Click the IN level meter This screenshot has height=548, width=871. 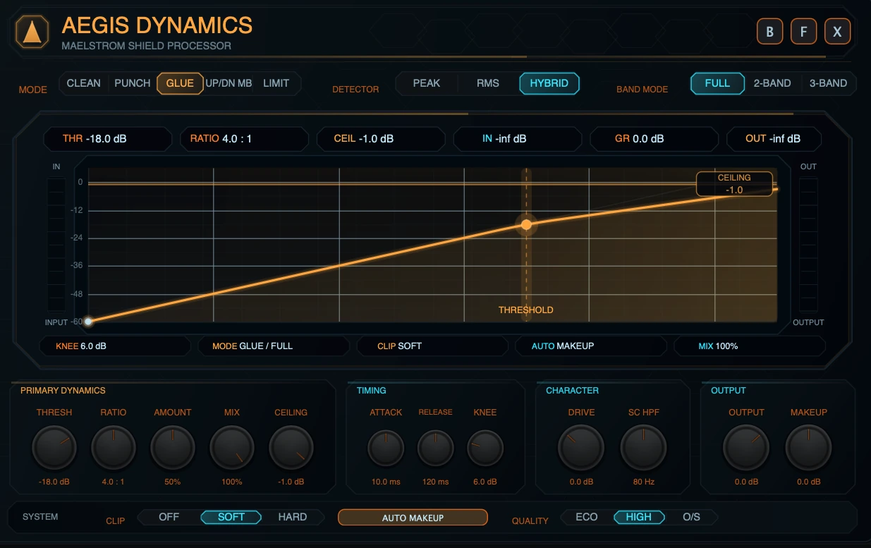(56, 245)
